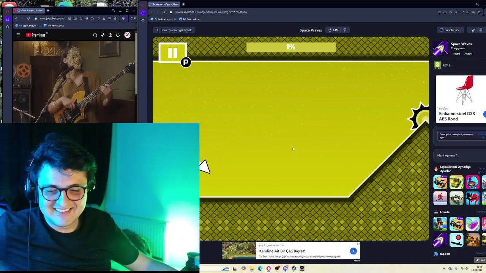Add a new tab in the game window

coord(183,4)
